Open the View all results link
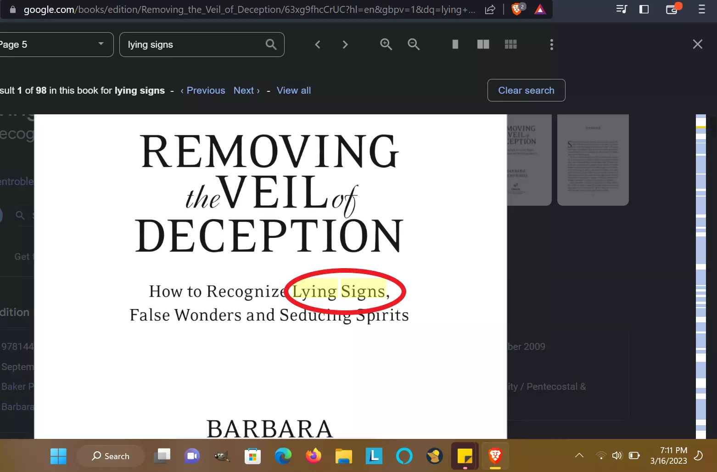Screen dimensions: 717x472 point(293,90)
